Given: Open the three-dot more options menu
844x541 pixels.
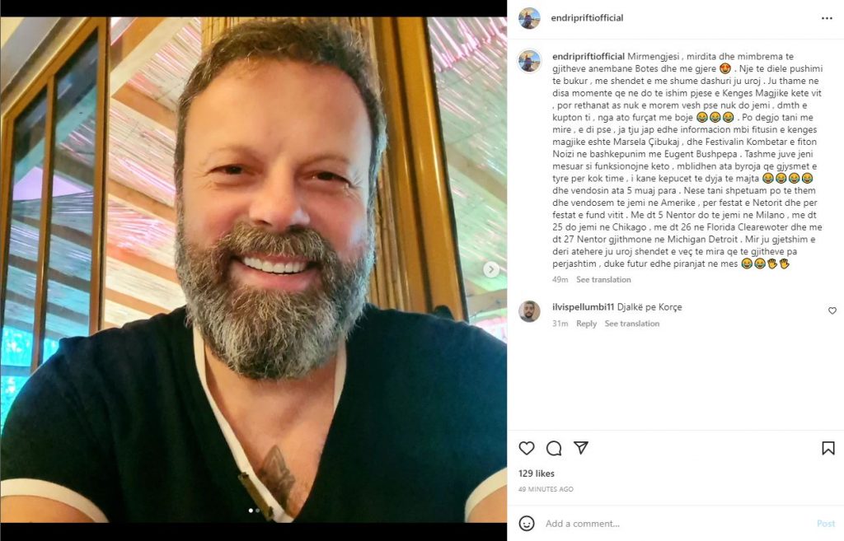Looking at the screenshot, I should [x=827, y=17].
